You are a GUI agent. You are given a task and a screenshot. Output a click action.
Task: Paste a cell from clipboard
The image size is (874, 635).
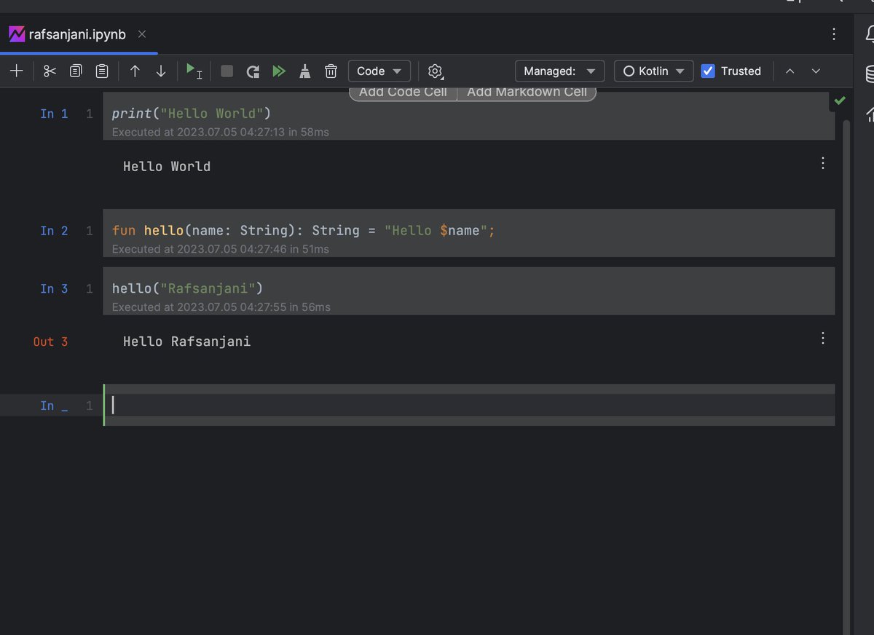[101, 71]
